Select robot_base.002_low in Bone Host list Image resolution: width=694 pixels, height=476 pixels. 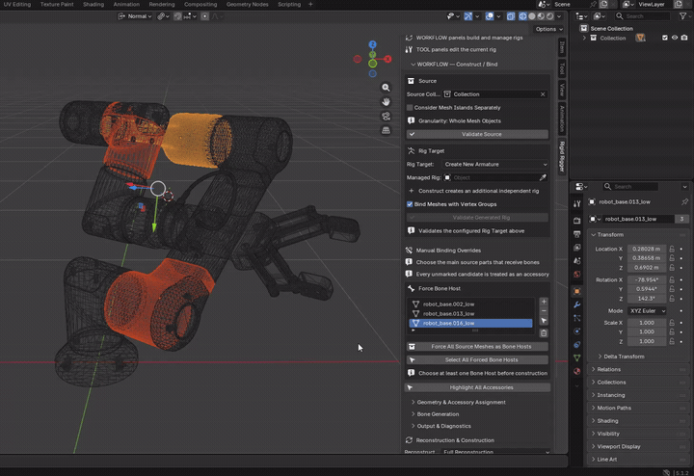(470, 304)
